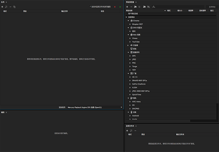Click the preset search magnifier icon
This screenshot has width=219, height=152.
(x=154, y=7)
